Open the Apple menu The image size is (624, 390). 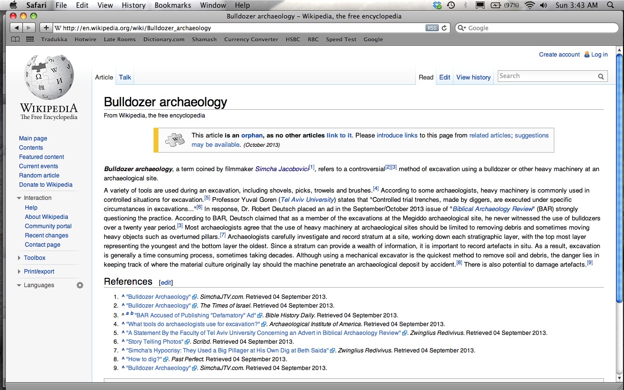[13, 5]
